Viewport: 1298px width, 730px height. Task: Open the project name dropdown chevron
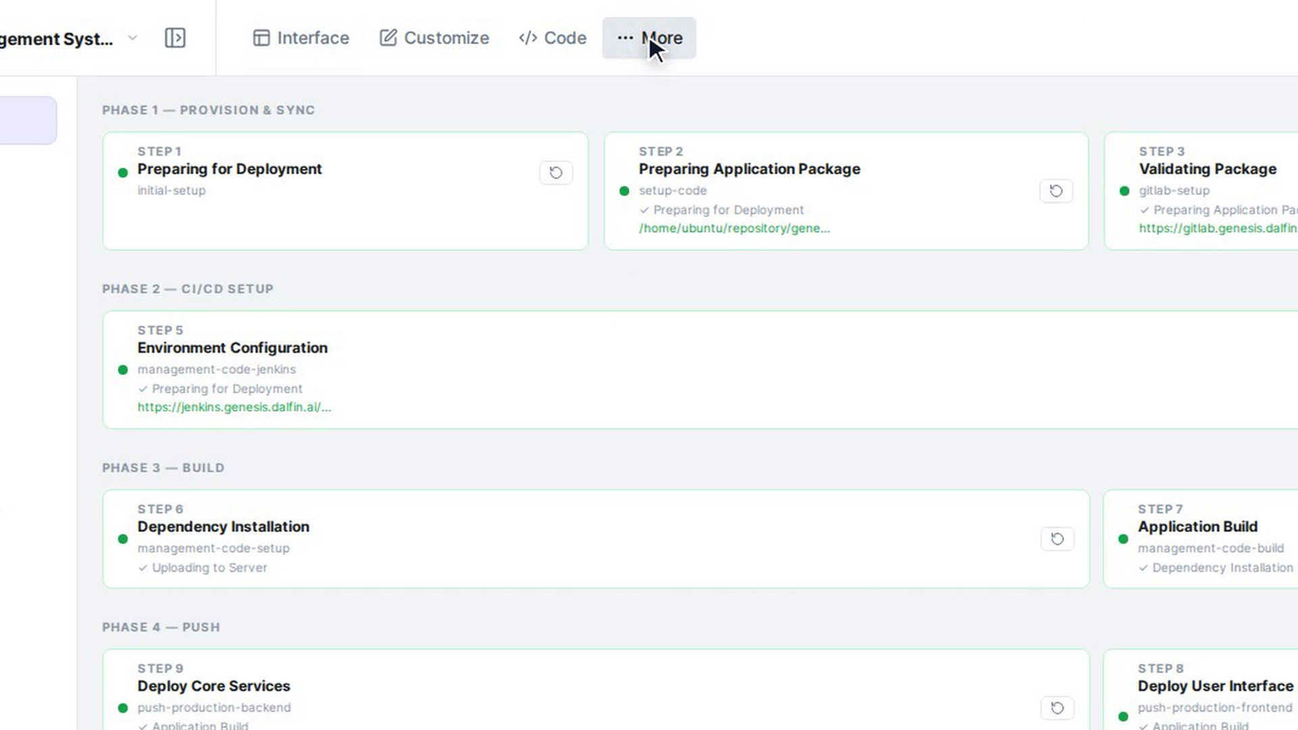[x=133, y=38]
